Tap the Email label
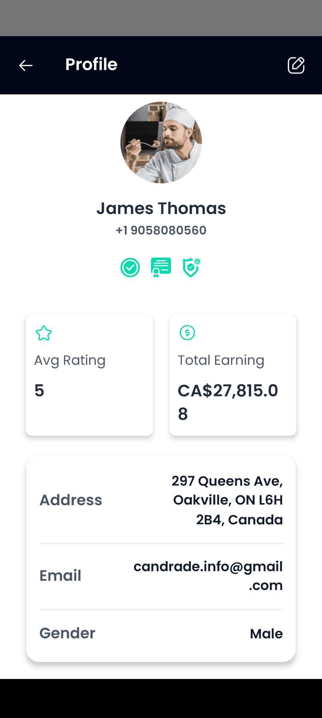The height and width of the screenshot is (718, 322). coord(60,576)
